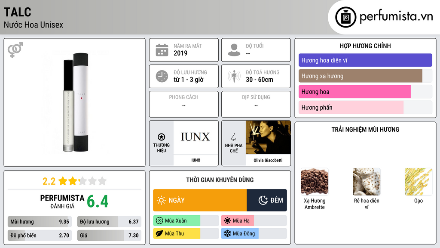Click the Hương phấn accord bar
This screenshot has width=440, height=248.
pyautogui.click(x=365, y=107)
